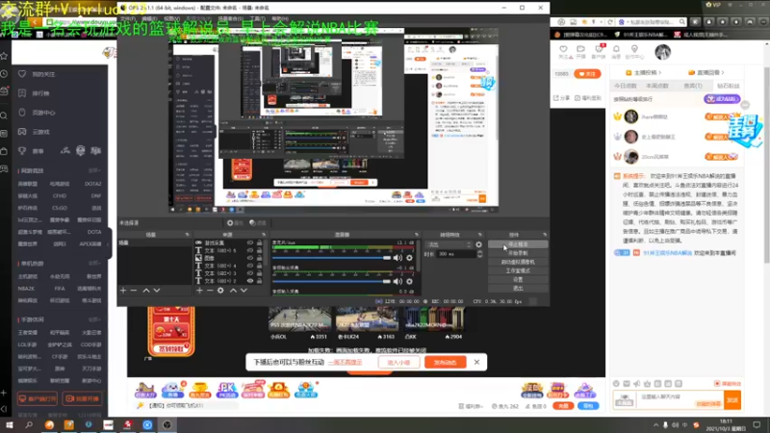This screenshot has height=433, width=770.
Task: Undock the OBS sources panel via header icon
Action: click(x=263, y=235)
